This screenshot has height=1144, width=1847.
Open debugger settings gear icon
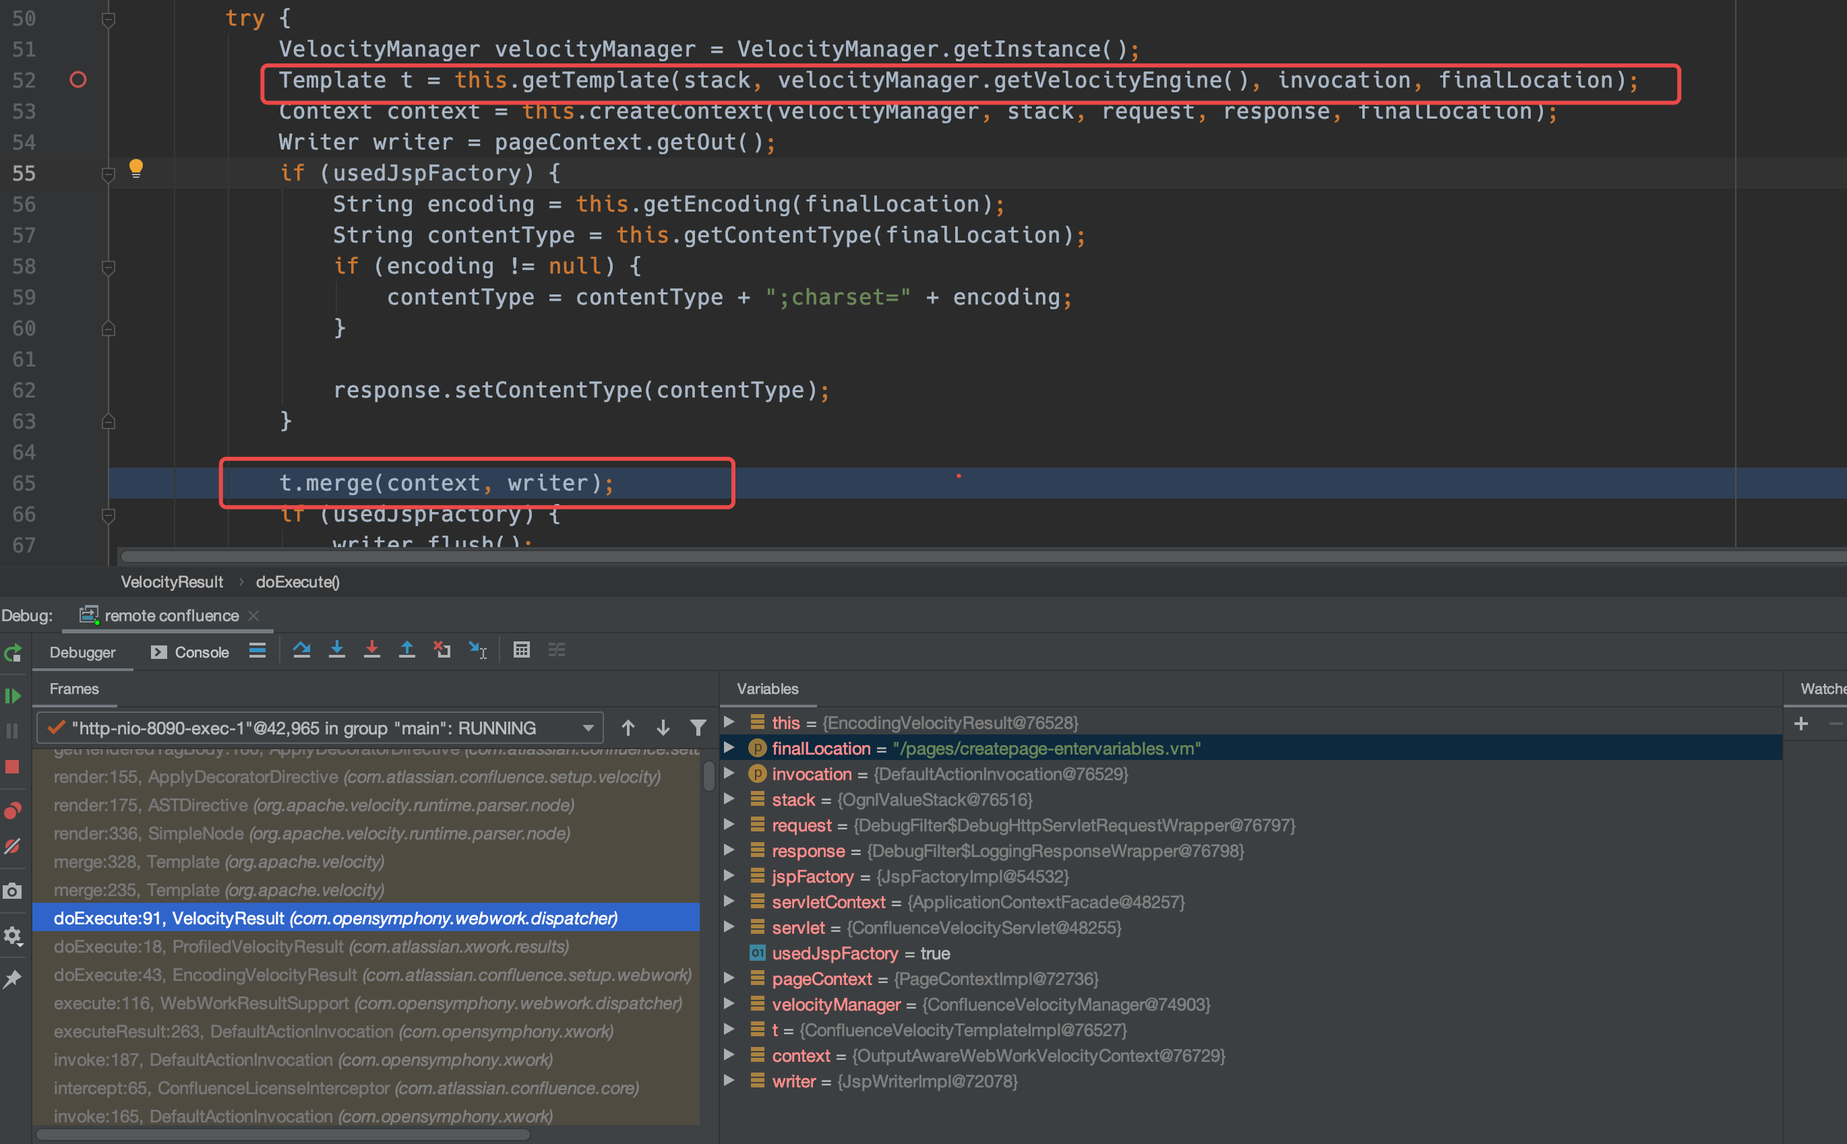[13, 936]
